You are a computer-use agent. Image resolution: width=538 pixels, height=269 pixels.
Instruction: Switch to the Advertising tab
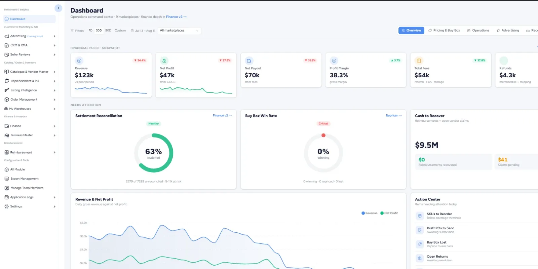(x=508, y=31)
